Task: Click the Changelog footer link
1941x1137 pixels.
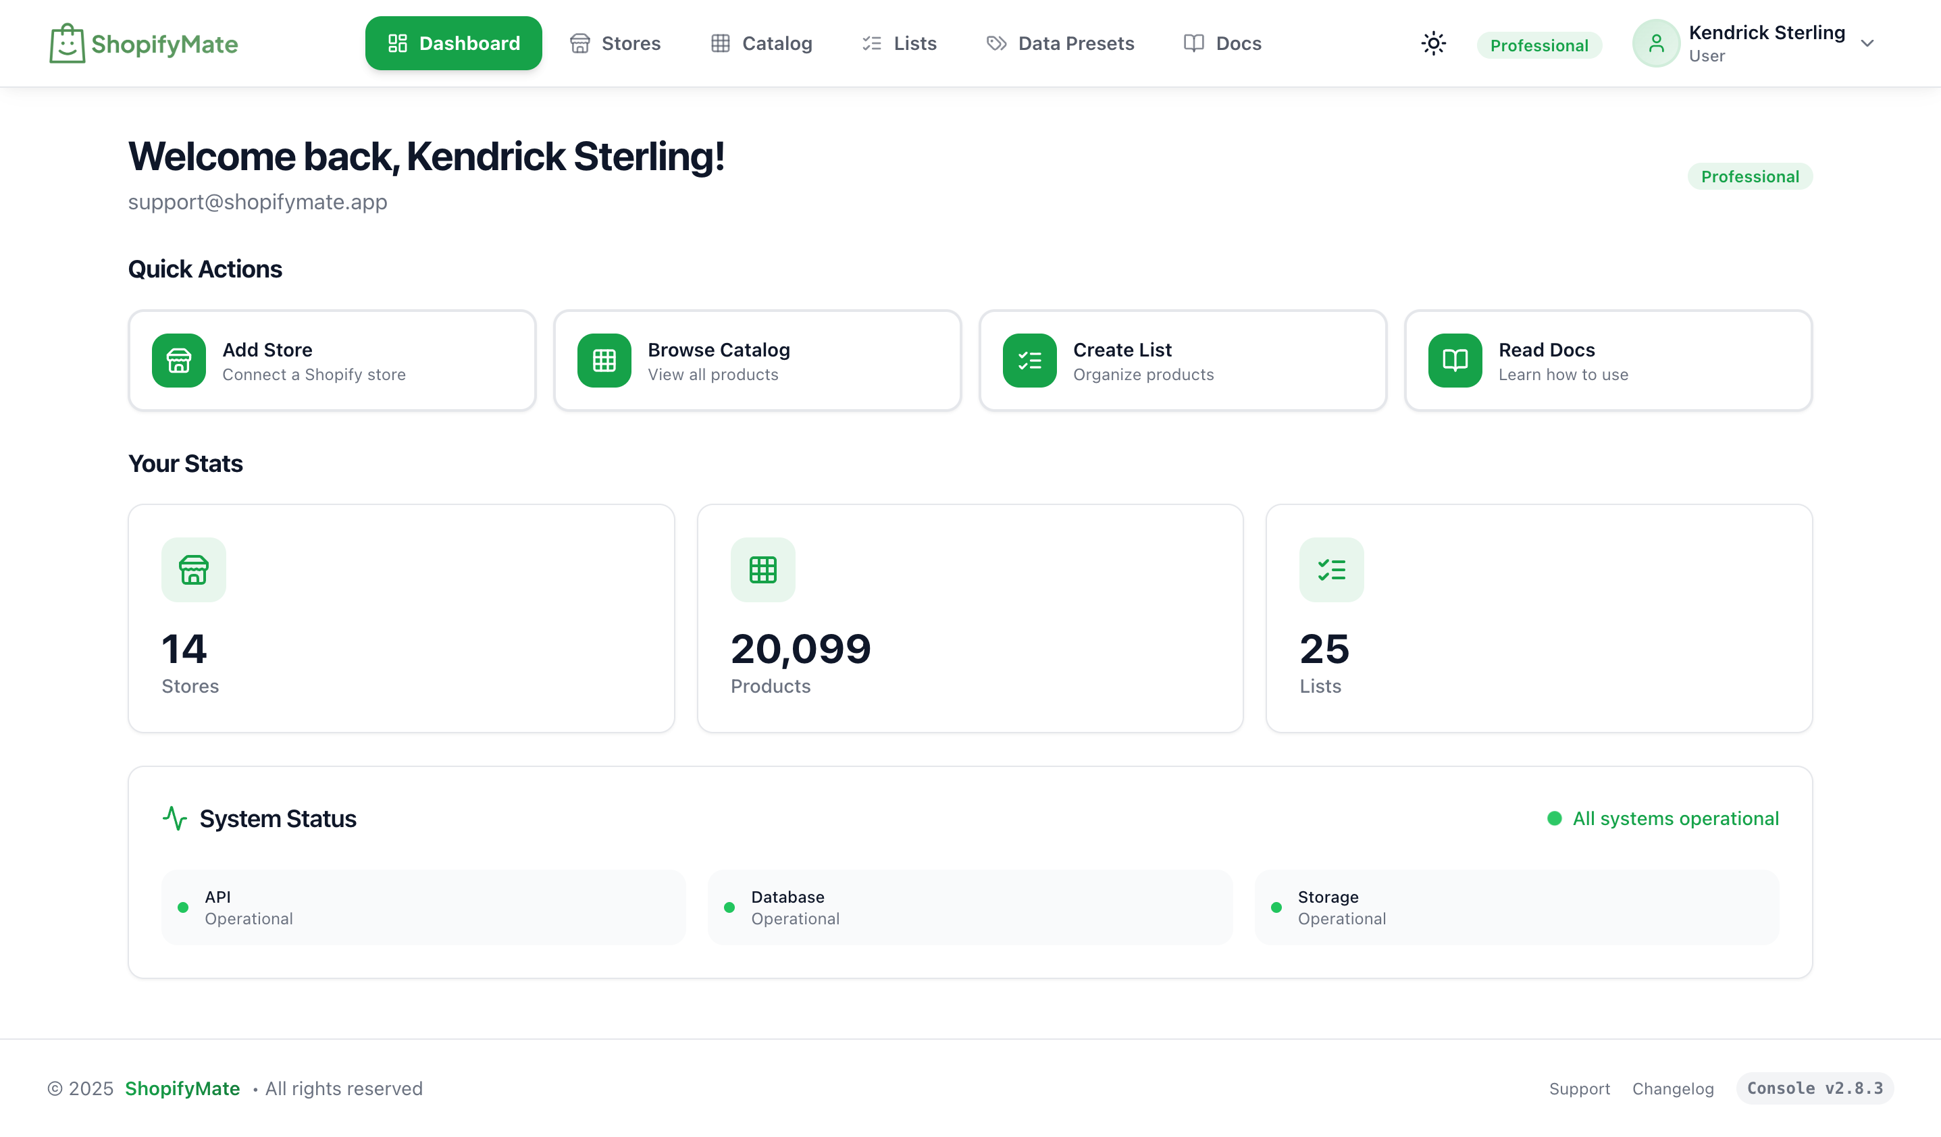Action: [1673, 1088]
